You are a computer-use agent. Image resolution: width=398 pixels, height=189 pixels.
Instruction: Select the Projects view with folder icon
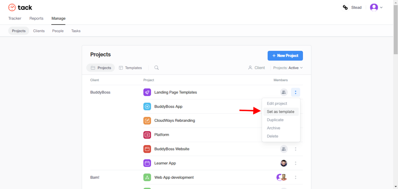click(101, 68)
